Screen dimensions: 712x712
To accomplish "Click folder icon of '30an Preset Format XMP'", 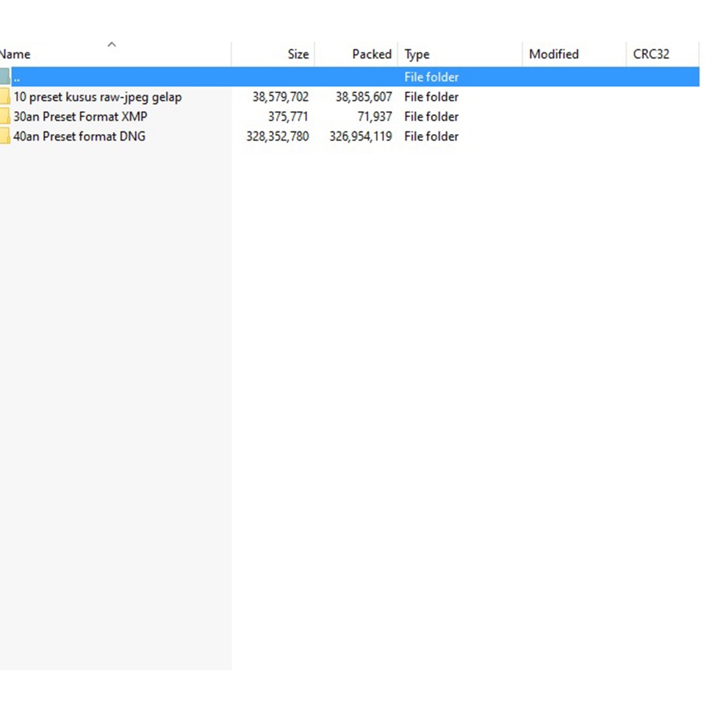I will coord(5,117).
